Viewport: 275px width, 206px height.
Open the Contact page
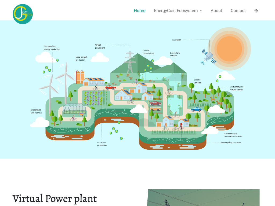[x=238, y=11]
